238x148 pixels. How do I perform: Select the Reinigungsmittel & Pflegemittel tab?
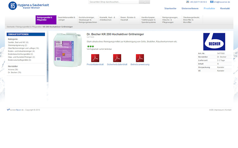coord(46,20)
